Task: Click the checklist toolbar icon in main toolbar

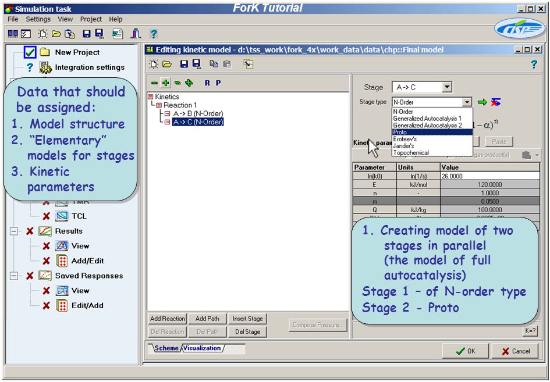Action: 26,34
